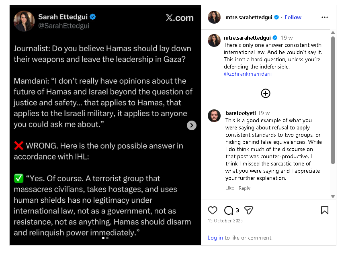Click verified badge next to mtre.sarahettedgui header
Viewport: 348px width, 254px height.
pyautogui.click(x=276, y=17)
